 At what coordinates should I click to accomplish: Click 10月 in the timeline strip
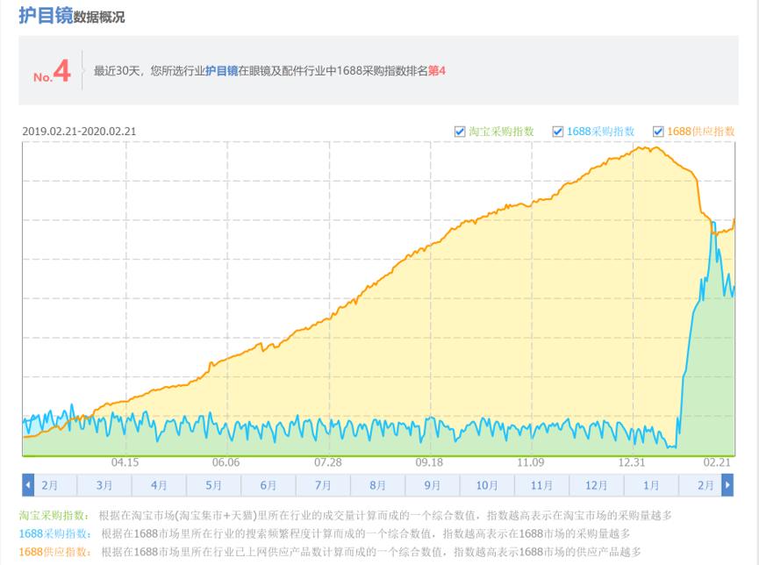point(487,485)
